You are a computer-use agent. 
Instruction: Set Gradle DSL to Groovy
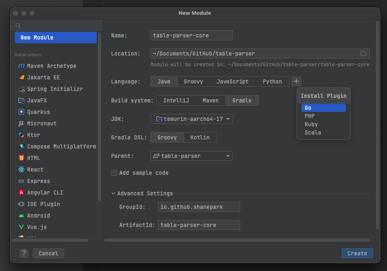point(167,137)
